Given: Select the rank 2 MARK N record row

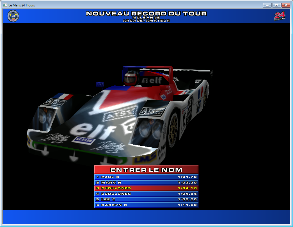Looking at the screenshot, I should (x=146, y=182).
